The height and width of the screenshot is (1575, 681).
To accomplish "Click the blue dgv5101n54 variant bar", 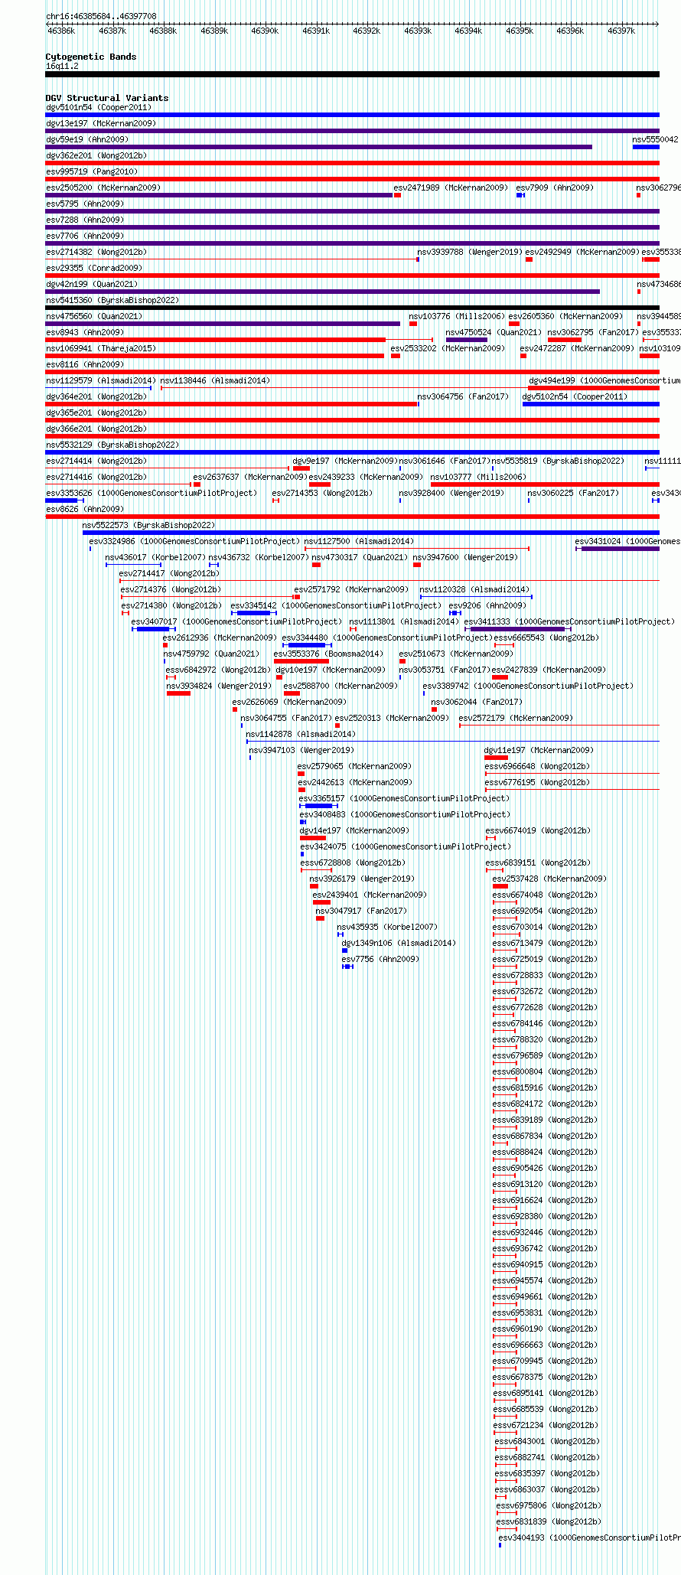I will point(352,115).
